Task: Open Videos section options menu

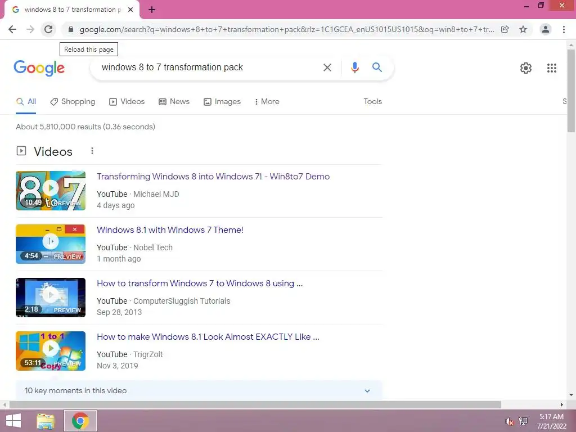Action: (92, 151)
